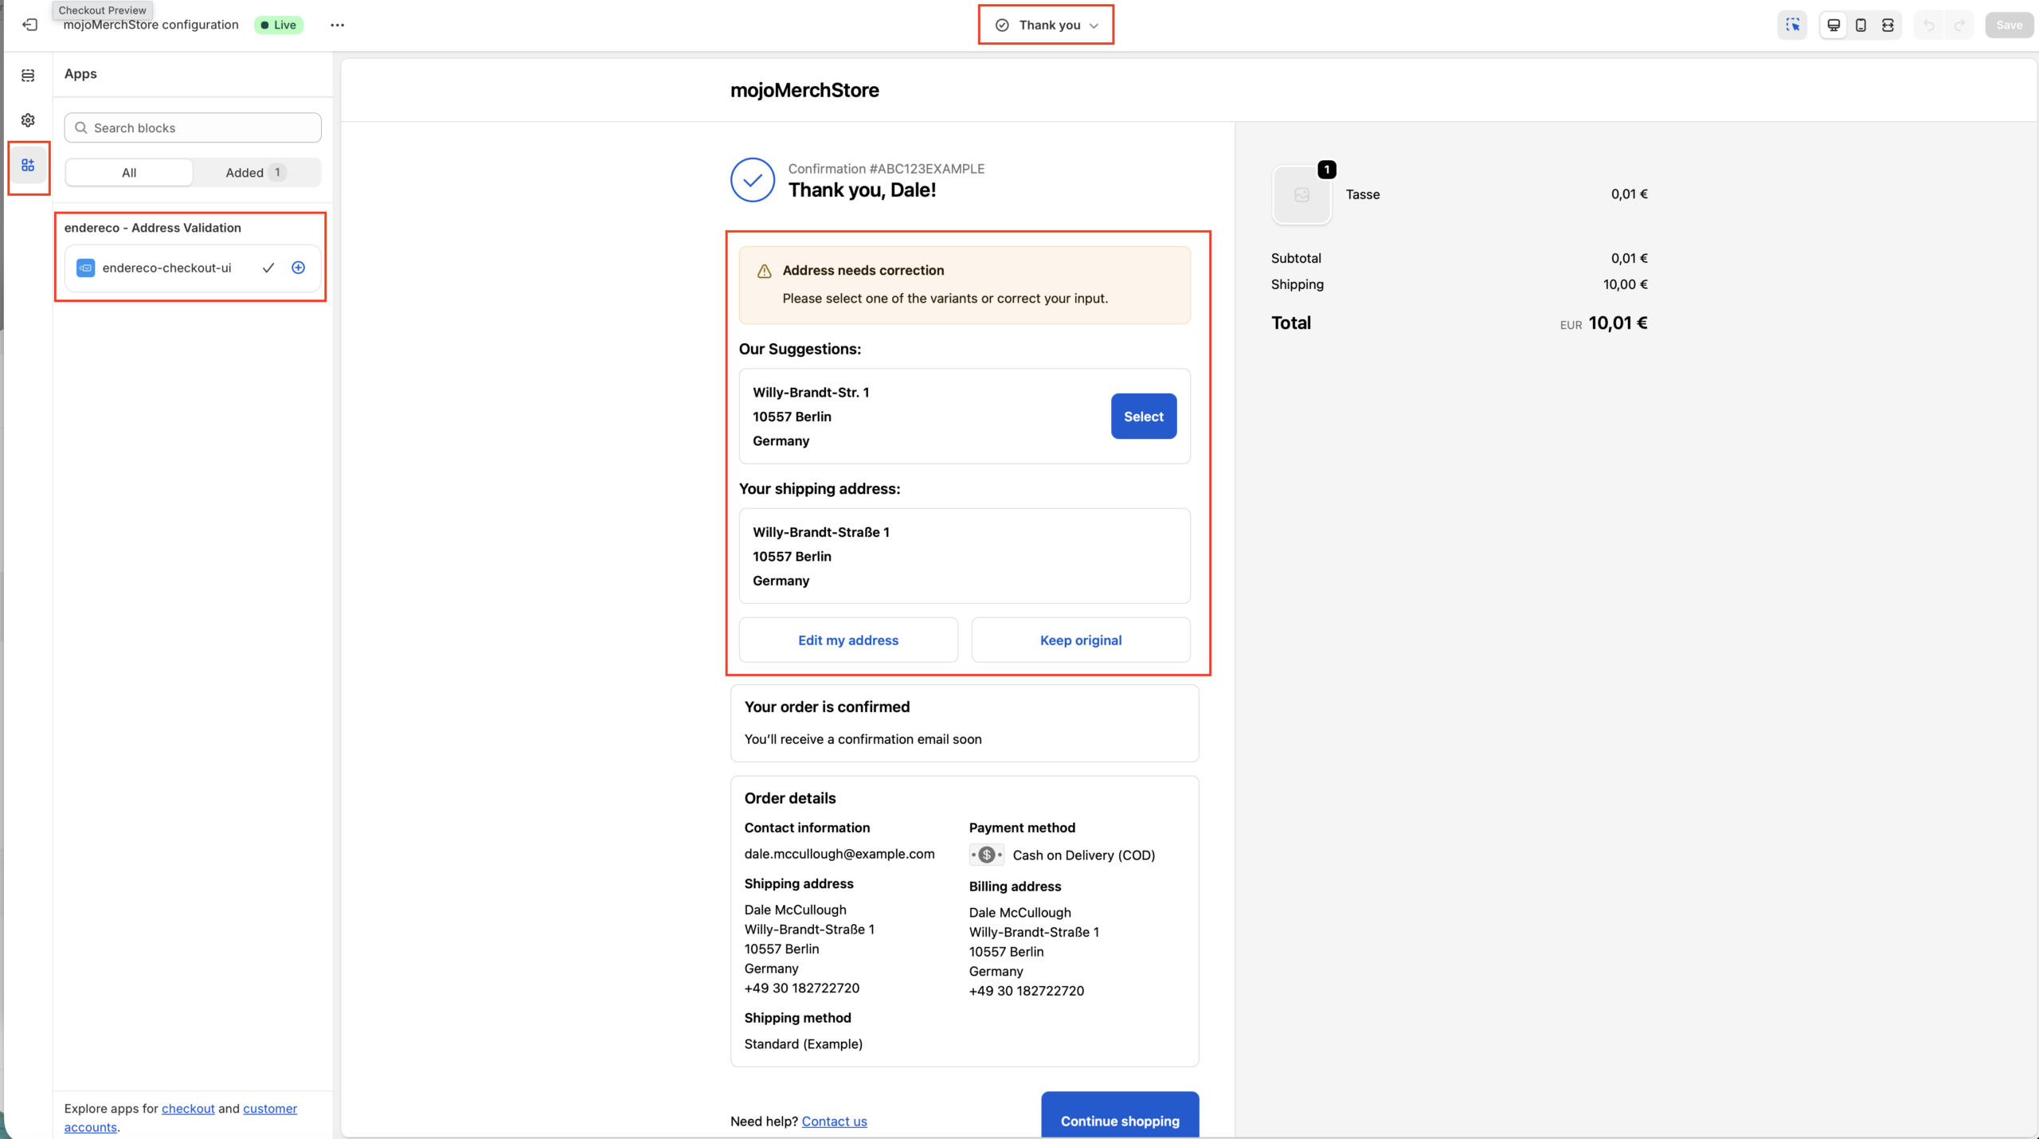Click the 'Standard (Example)' shipping method text
The height and width of the screenshot is (1139, 2039).
pos(803,1044)
